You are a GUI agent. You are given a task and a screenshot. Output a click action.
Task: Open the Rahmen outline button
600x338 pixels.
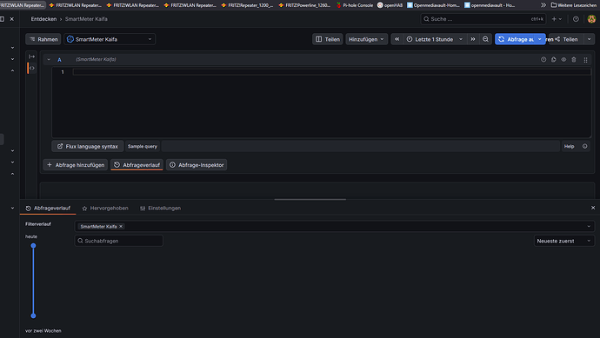[43, 39]
